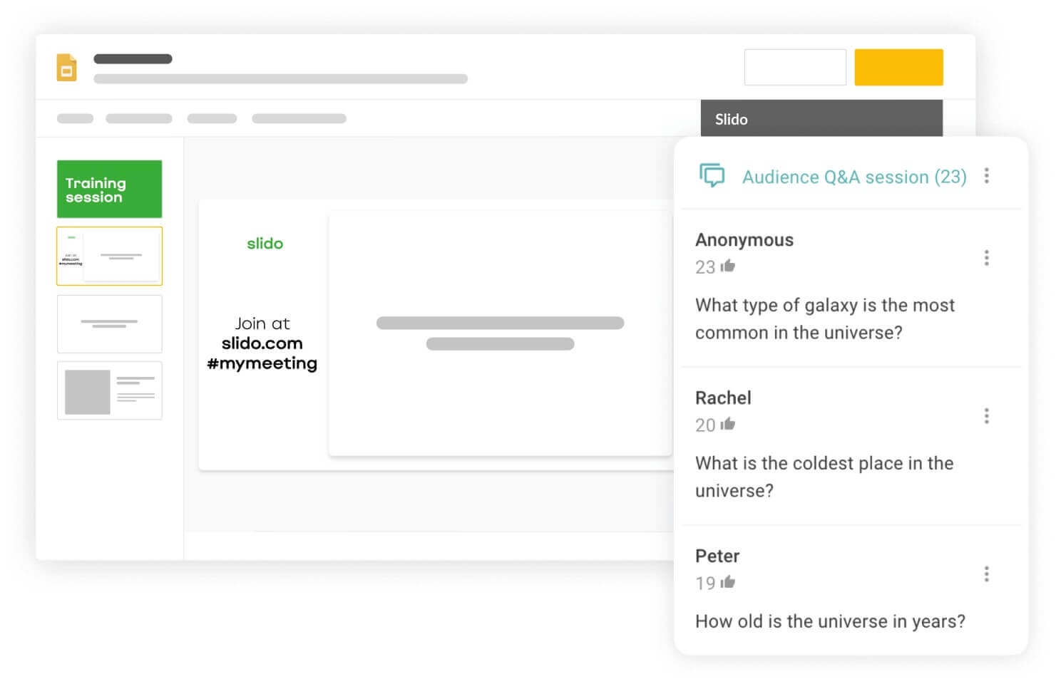Image resolution: width=1056 pixels, height=684 pixels.
Task: Click 'What is the coldest place in the universe?' question
Action: coord(824,477)
